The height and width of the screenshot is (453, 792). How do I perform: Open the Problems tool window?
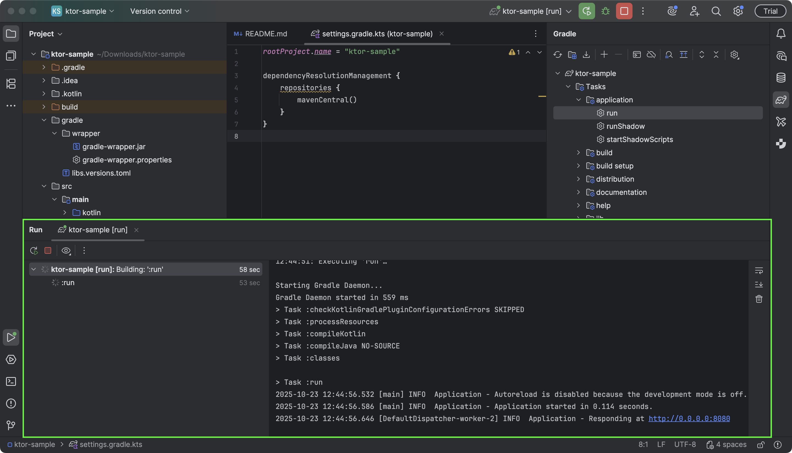[x=11, y=403]
